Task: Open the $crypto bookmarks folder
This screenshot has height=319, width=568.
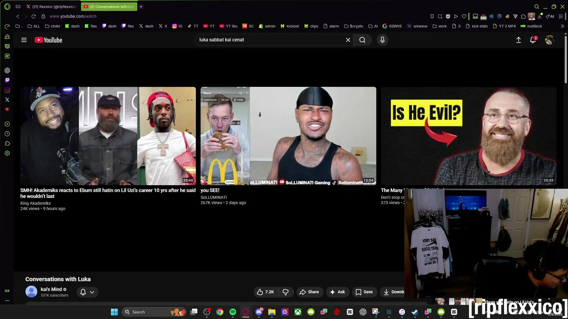Action: tap(353, 26)
